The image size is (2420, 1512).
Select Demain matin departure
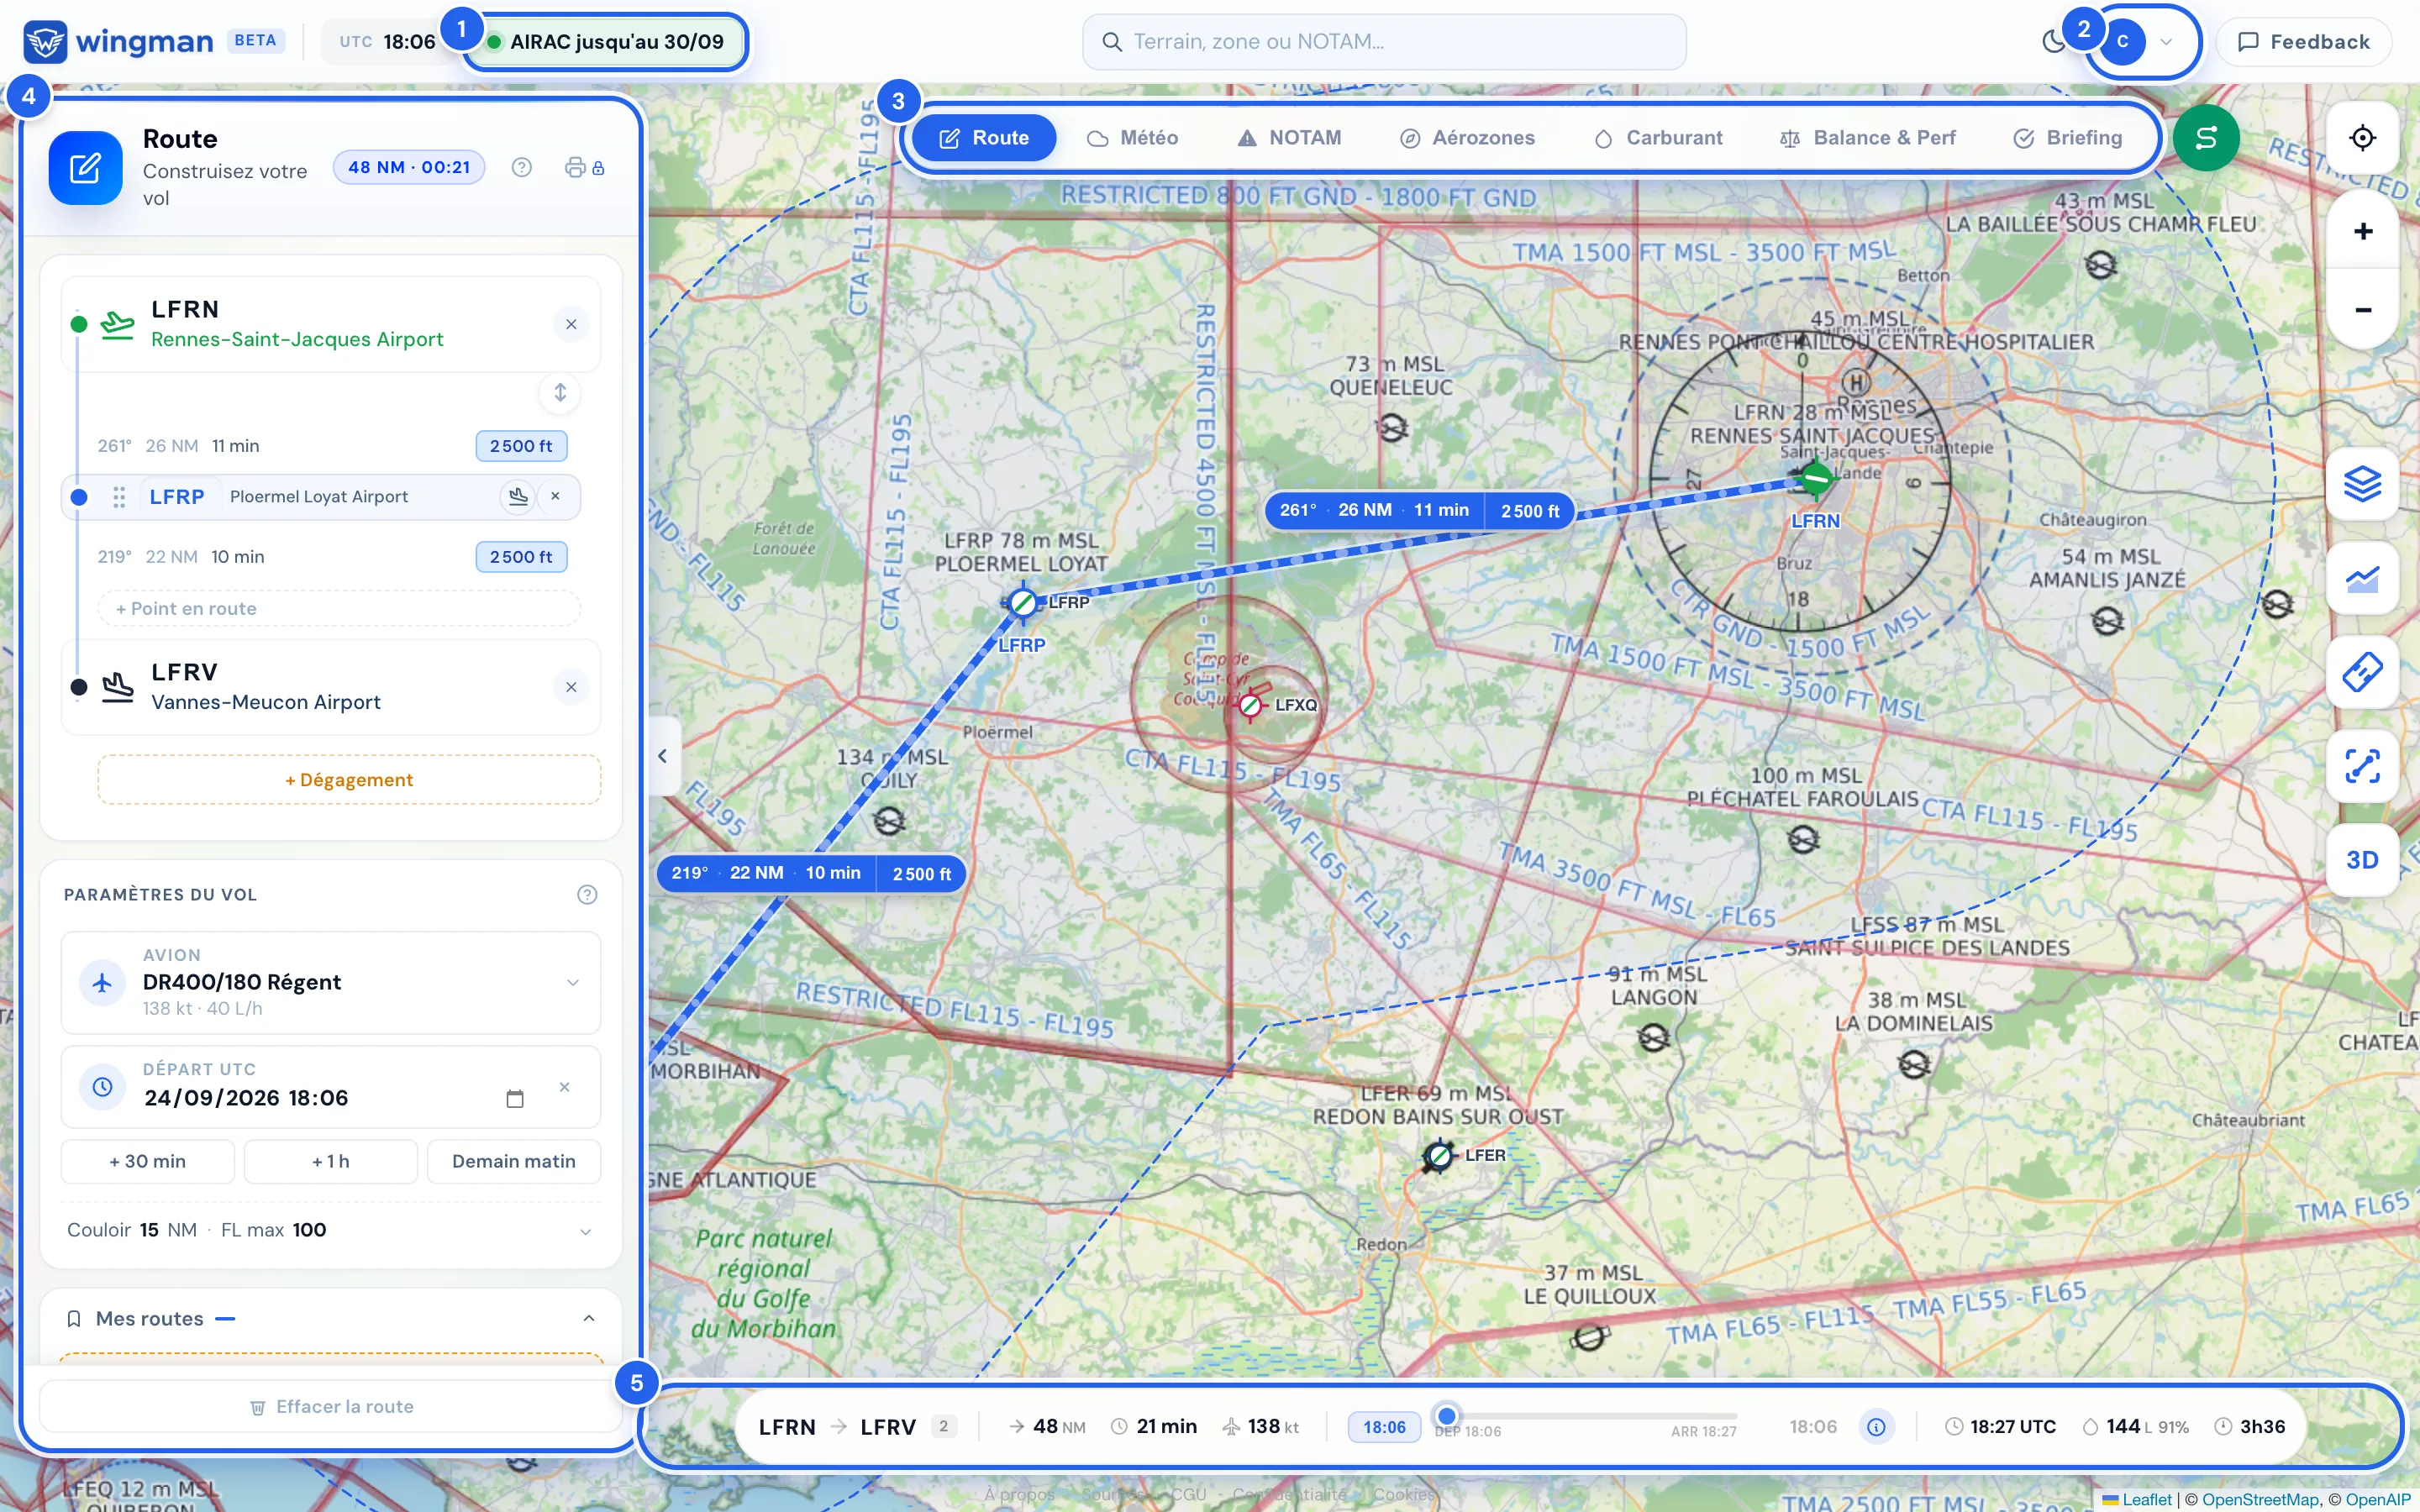(514, 1161)
